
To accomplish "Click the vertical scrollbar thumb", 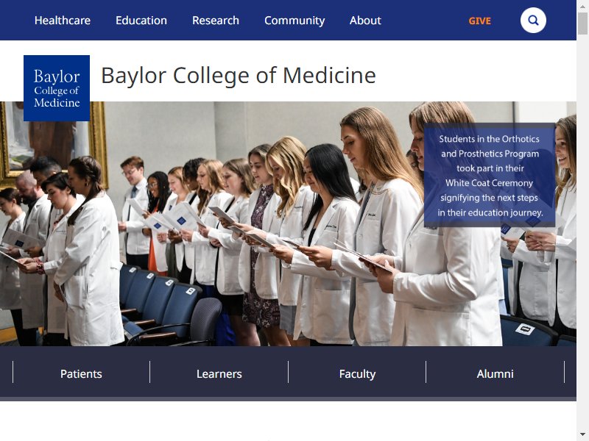I will [582, 23].
